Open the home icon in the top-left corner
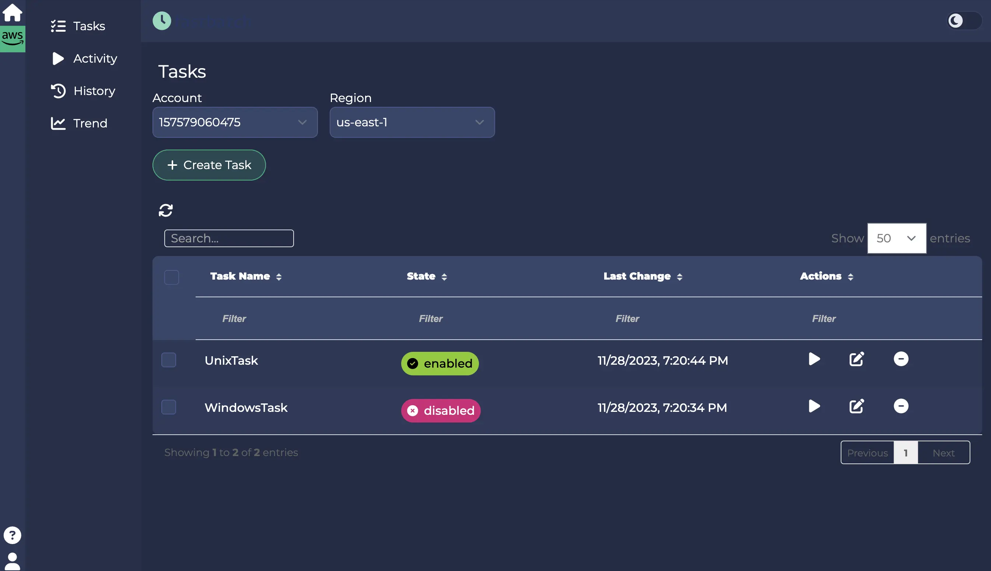This screenshot has height=571, width=991. pyautogui.click(x=12, y=12)
